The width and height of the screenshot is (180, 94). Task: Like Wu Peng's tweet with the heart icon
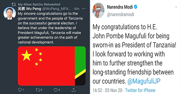[56, 90]
